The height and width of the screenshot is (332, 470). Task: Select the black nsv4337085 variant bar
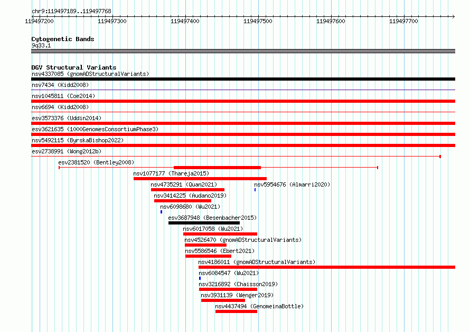243,79
